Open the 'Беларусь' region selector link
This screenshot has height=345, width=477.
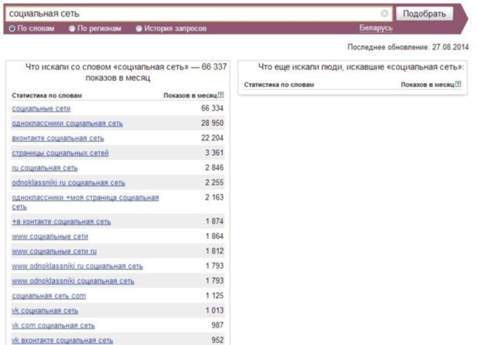[375, 28]
